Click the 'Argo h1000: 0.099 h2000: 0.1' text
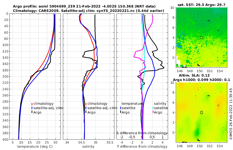This screenshot has width=233, height=150. (x=201, y=80)
